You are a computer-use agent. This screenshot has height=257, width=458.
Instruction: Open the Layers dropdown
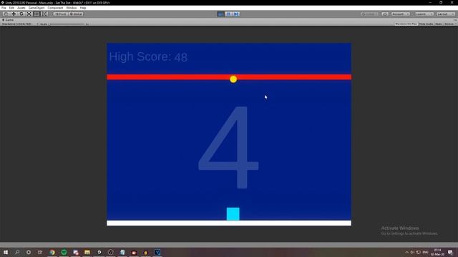[x=424, y=14]
